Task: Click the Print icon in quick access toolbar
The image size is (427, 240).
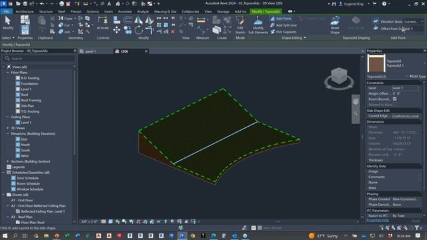Action: [62, 4]
